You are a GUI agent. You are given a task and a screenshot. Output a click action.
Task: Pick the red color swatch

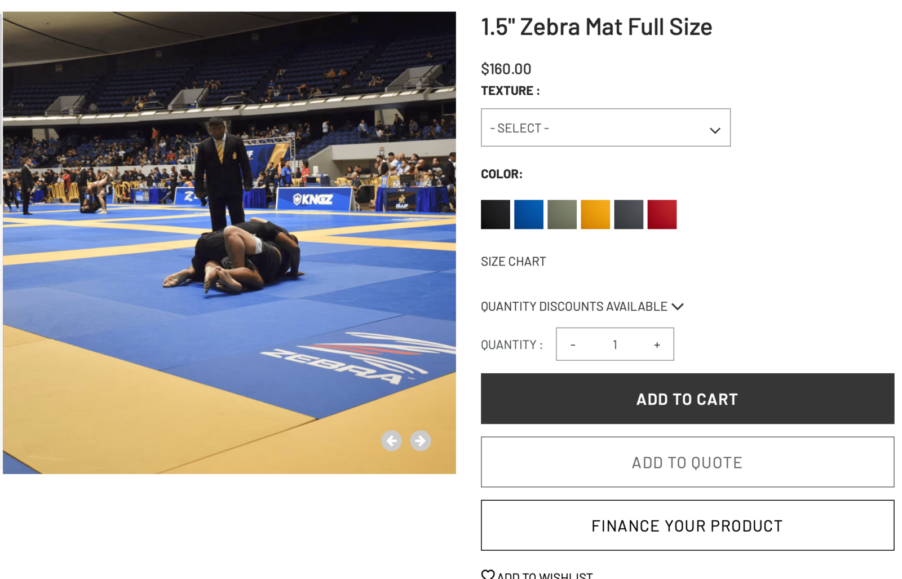[x=662, y=214]
